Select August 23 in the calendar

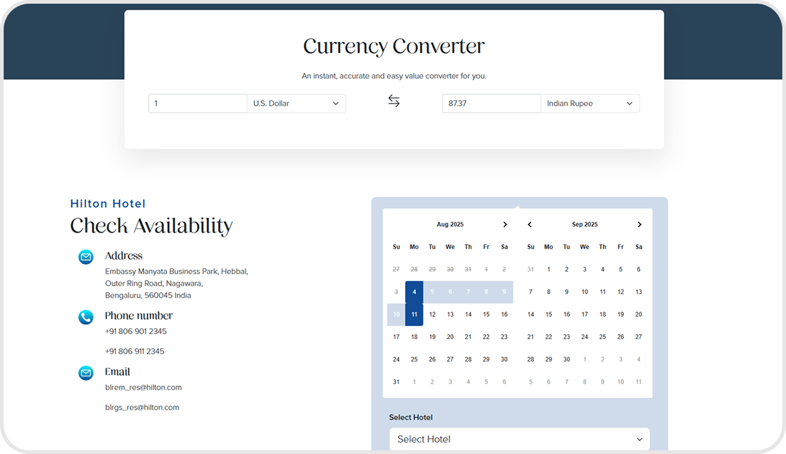tap(504, 337)
